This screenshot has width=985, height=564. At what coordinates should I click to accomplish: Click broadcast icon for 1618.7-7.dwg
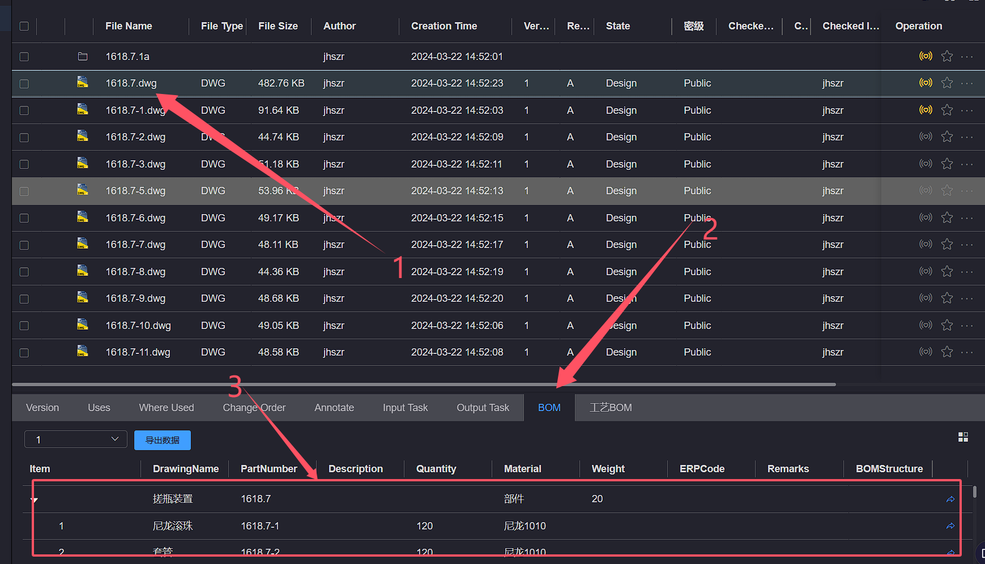coord(926,244)
